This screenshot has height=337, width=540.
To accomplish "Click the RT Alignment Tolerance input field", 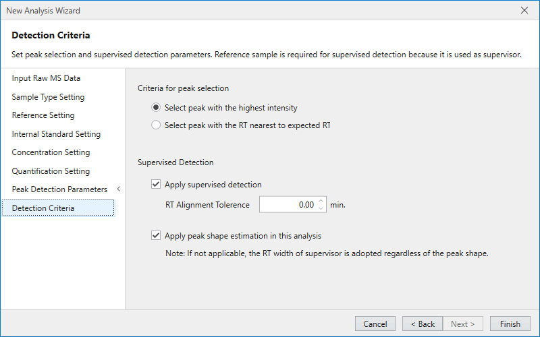I will (x=288, y=205).
